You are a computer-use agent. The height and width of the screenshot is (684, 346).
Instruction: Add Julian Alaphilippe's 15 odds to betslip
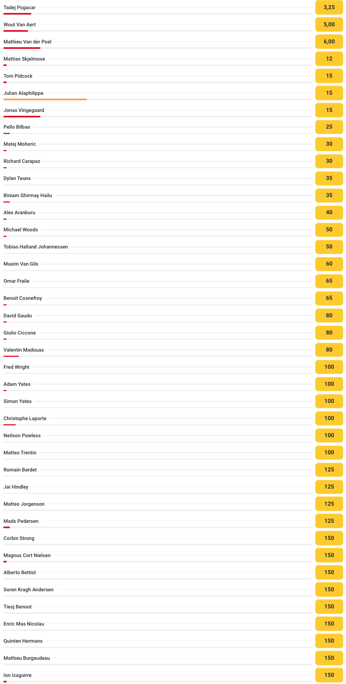point(329,93)
